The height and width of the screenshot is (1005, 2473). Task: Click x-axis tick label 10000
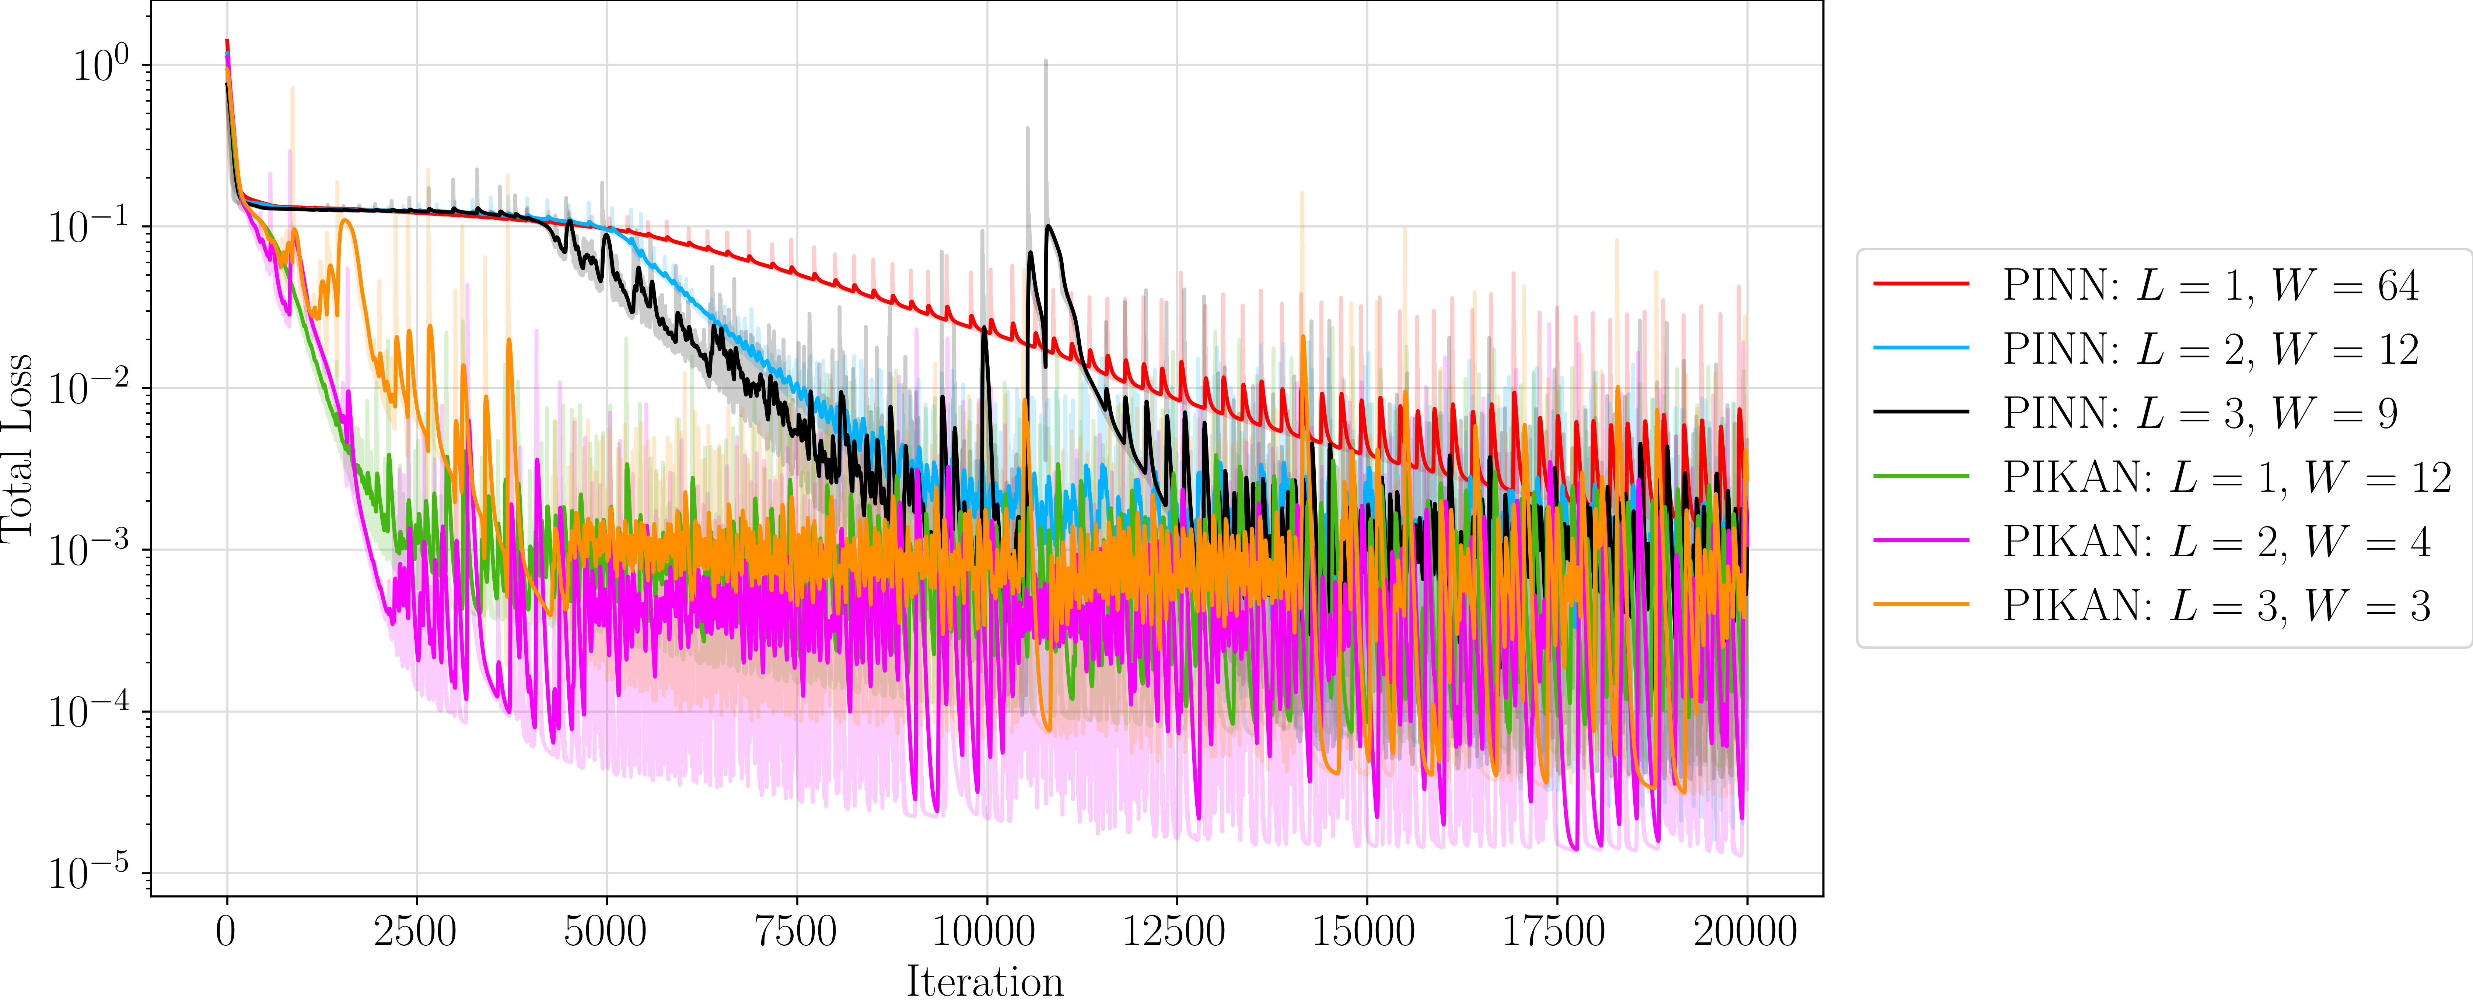coord(985,931)
